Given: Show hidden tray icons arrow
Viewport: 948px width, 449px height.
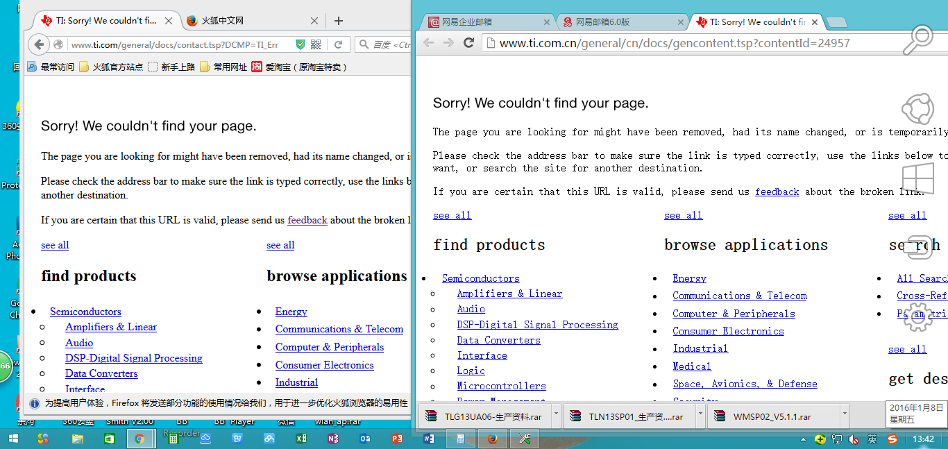Looking at the screenshot, I should [x=804, y=439].
